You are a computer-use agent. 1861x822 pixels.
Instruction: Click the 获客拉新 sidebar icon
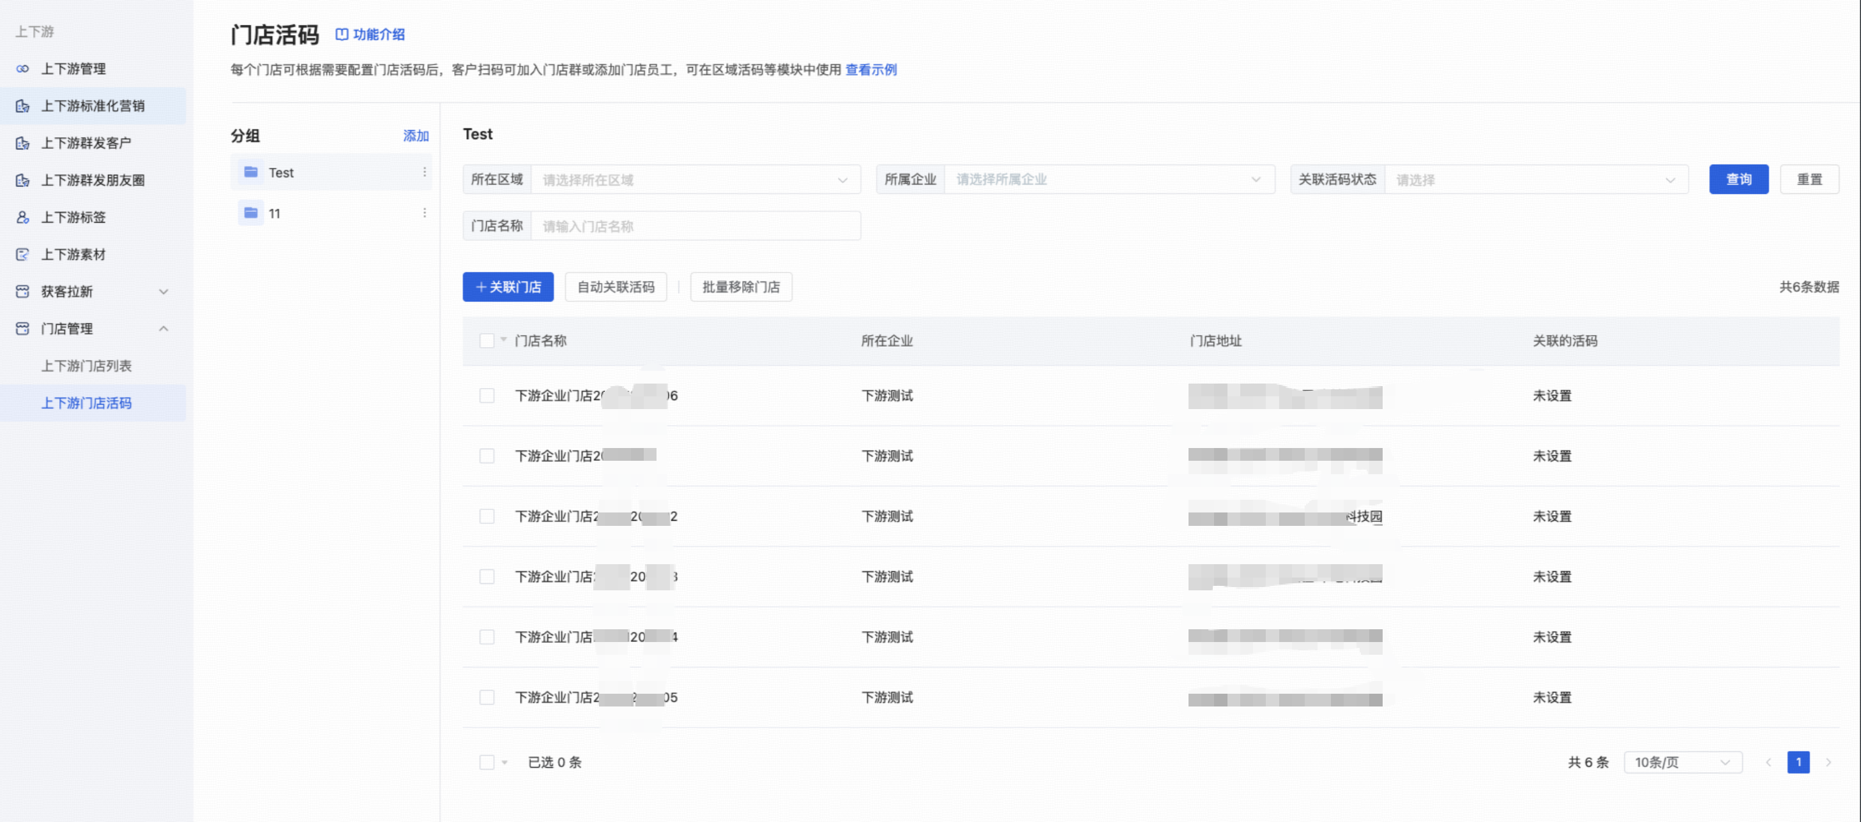pos(22,292)
